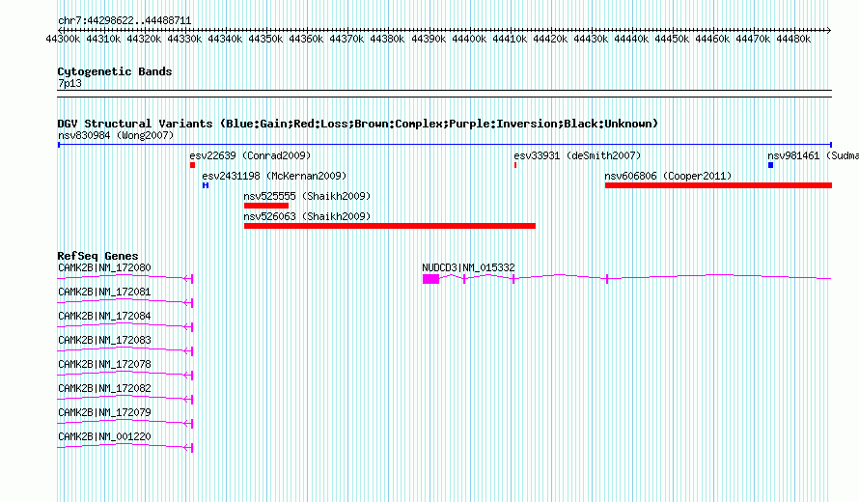Image resolution: width=859 pixels, height=502 pixels.
Task: Open the NUDCD3|NM_015332 gene label
Action: [x=468, y=267]
